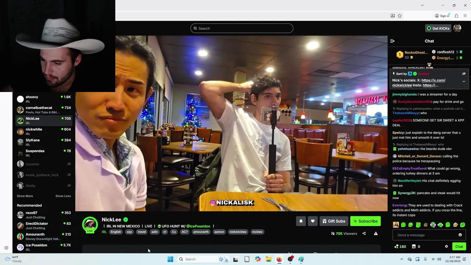
Task: Open the browser hamburger menu
Action: 465,16
